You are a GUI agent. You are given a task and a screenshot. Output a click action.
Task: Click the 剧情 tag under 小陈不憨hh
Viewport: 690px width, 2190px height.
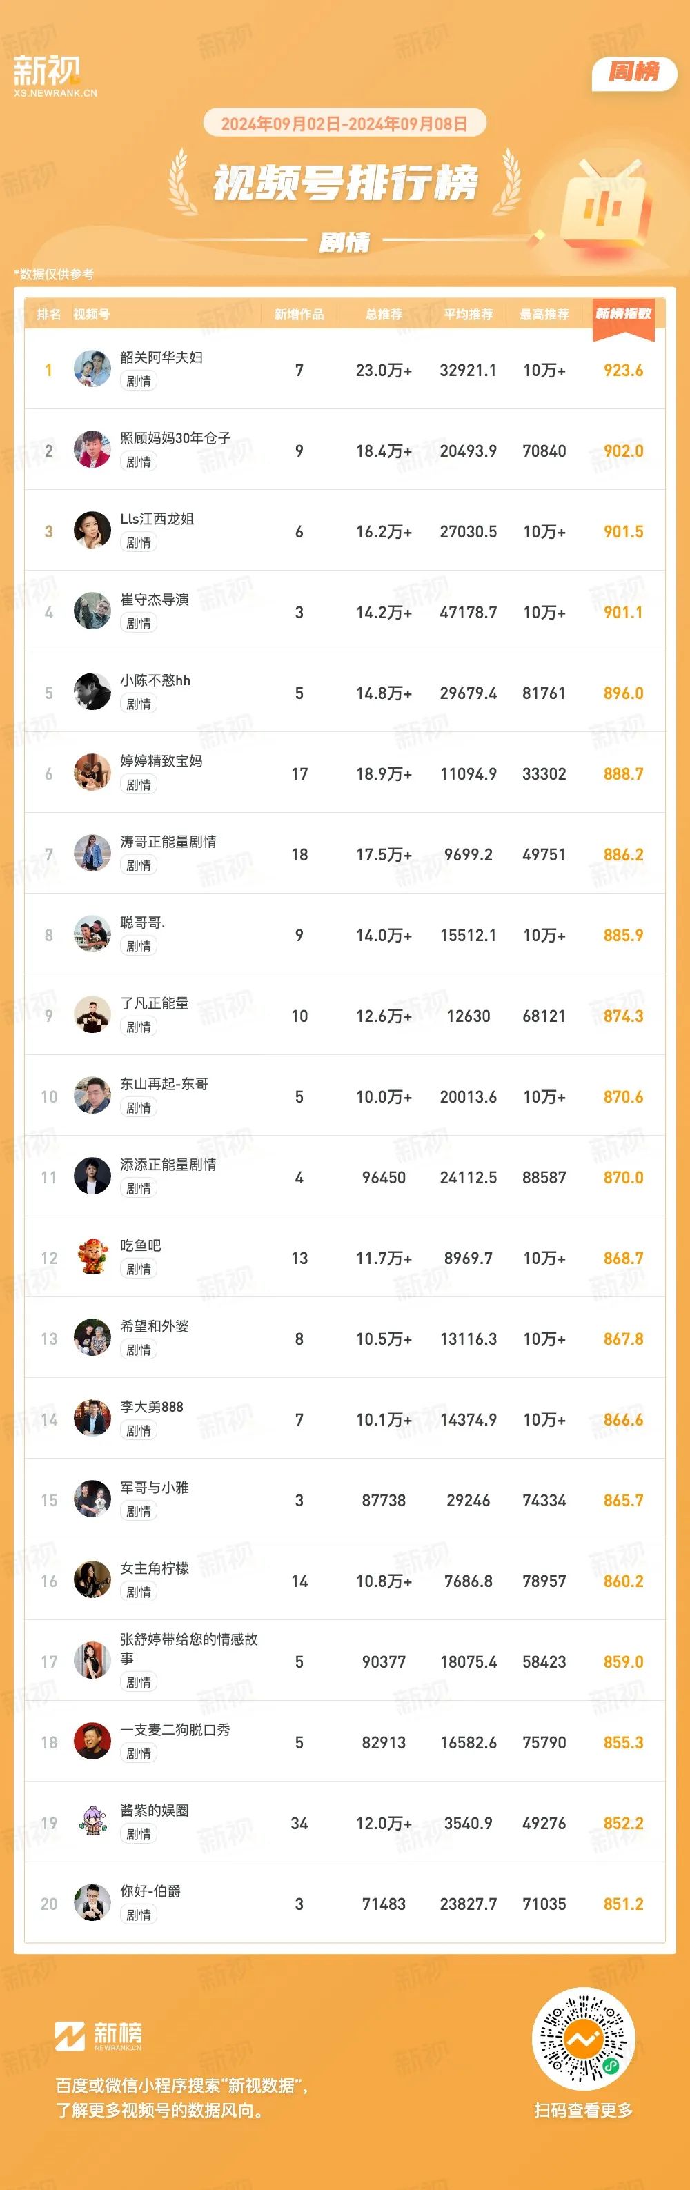coord(139,704)
